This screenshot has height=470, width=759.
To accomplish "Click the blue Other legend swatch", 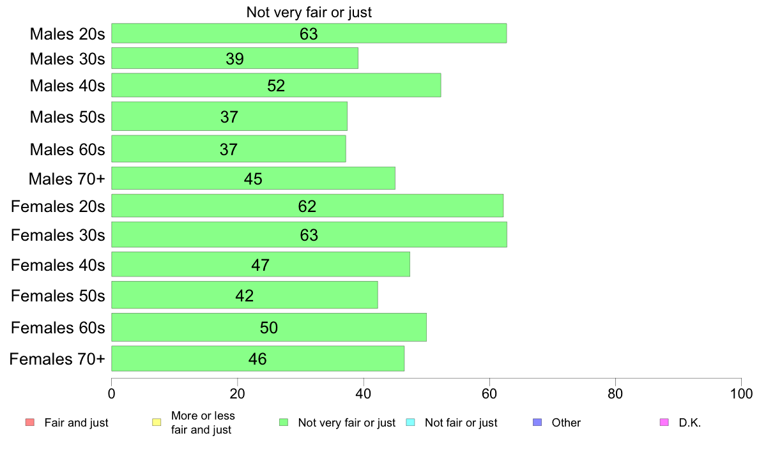I will 537,423.
